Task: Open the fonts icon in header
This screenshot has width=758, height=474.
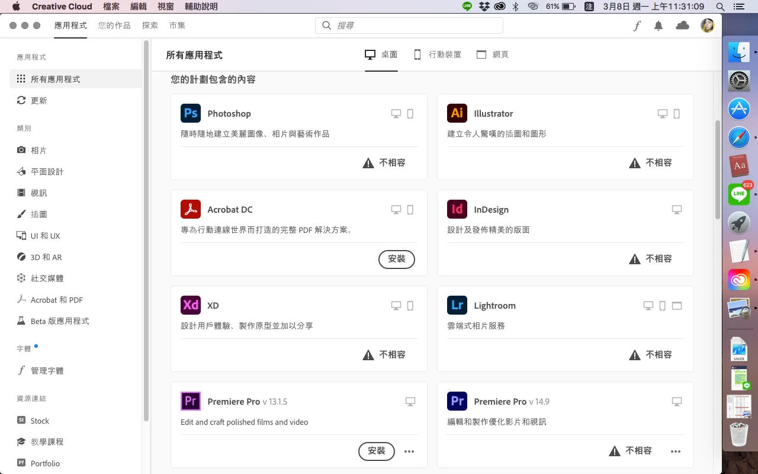Action: pyautogui.click(x=637, y=25)
